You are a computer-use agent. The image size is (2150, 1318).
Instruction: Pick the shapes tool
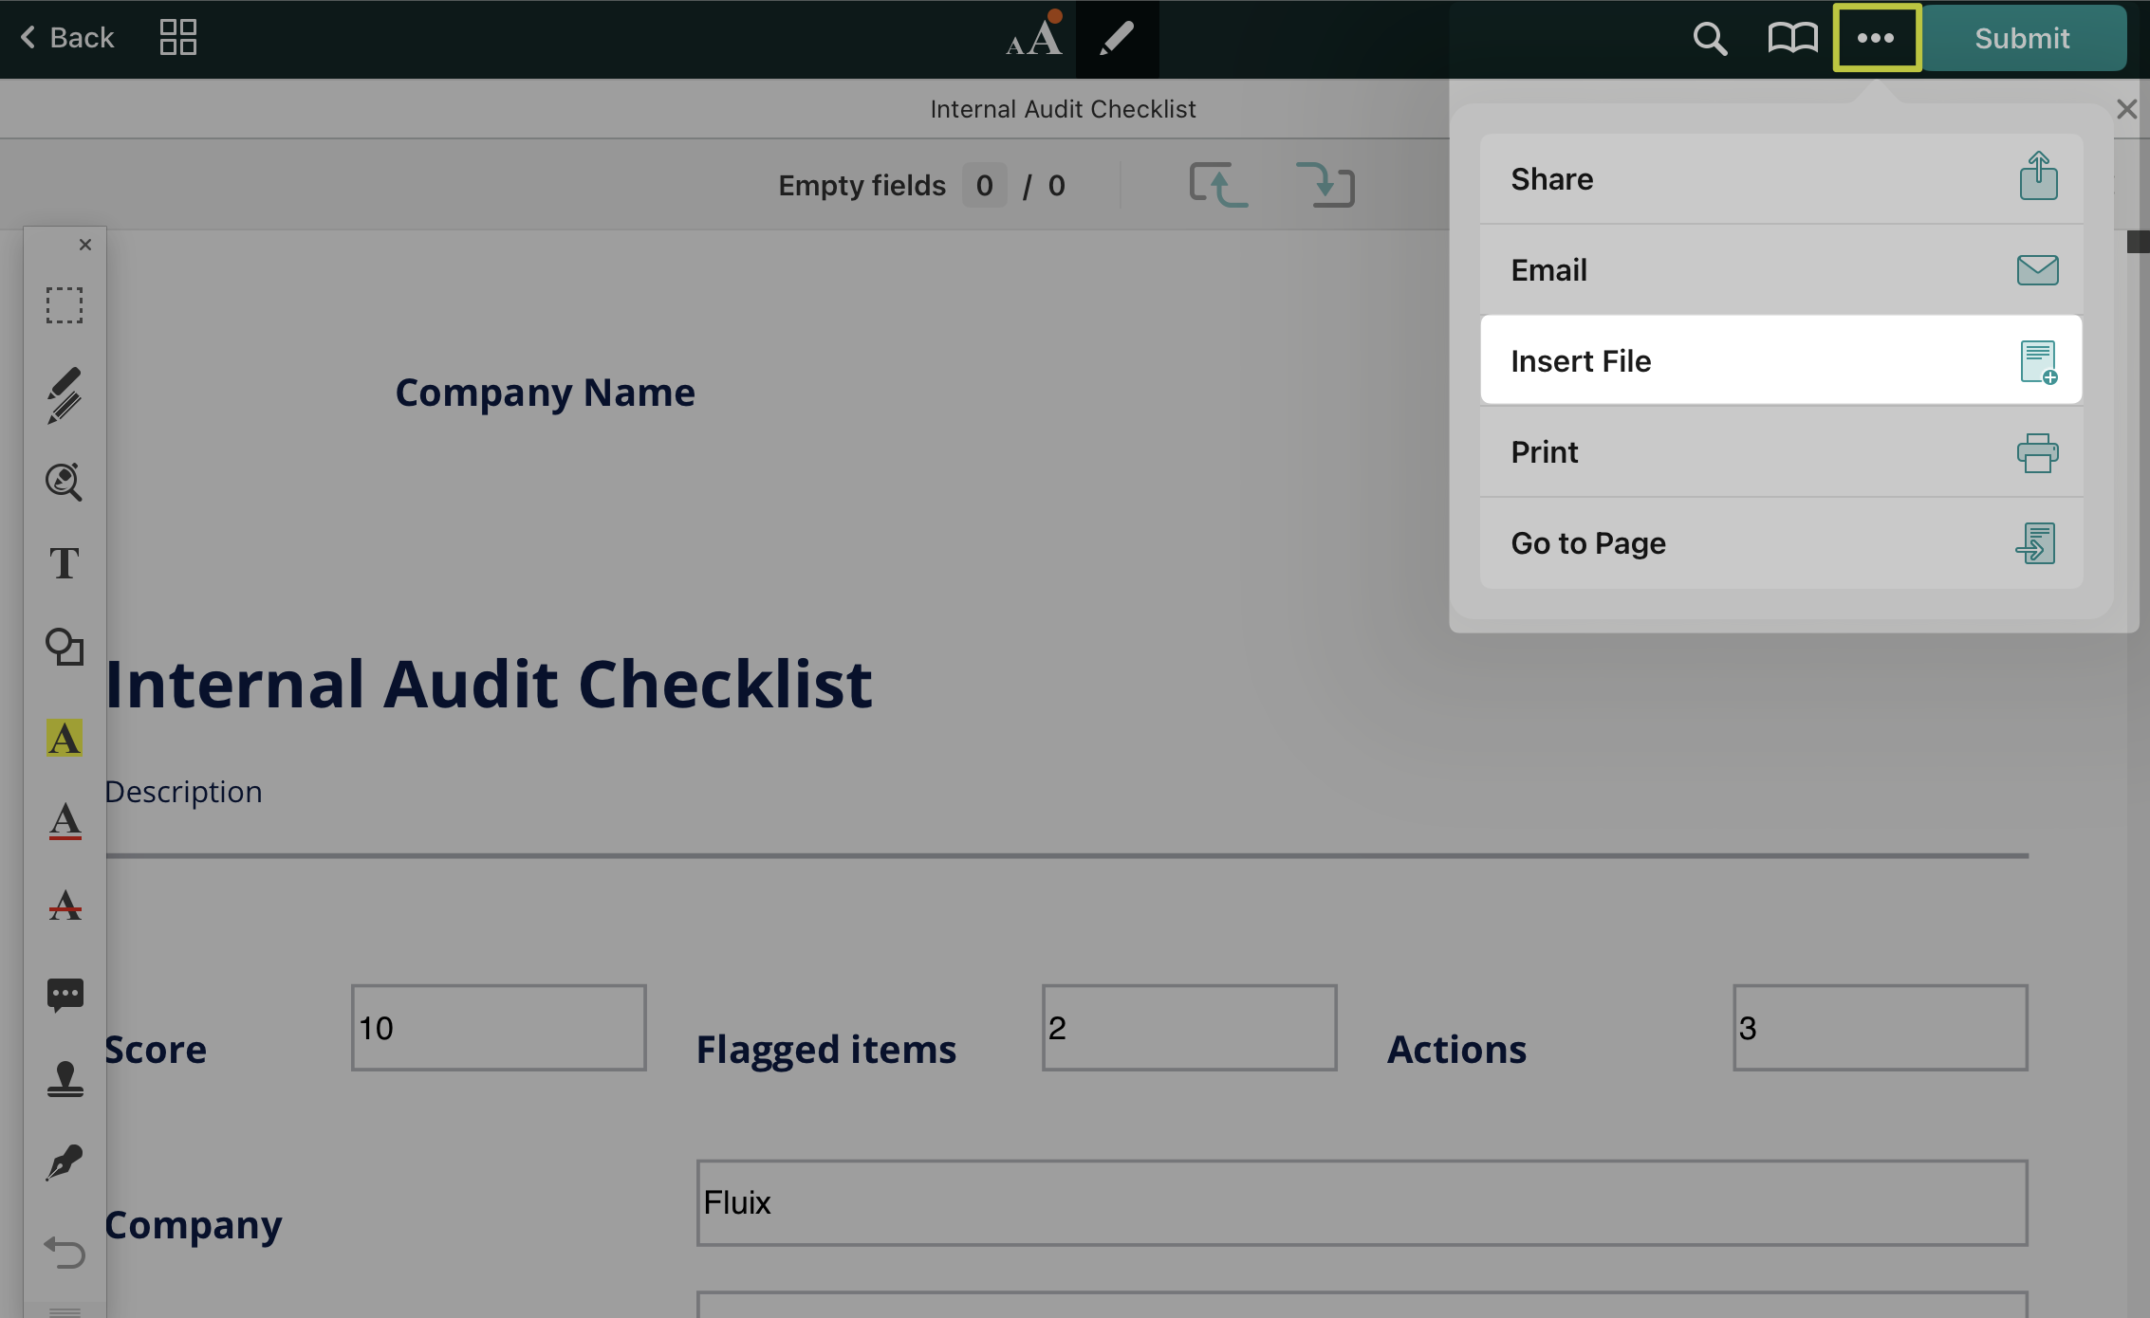point(65,648)
